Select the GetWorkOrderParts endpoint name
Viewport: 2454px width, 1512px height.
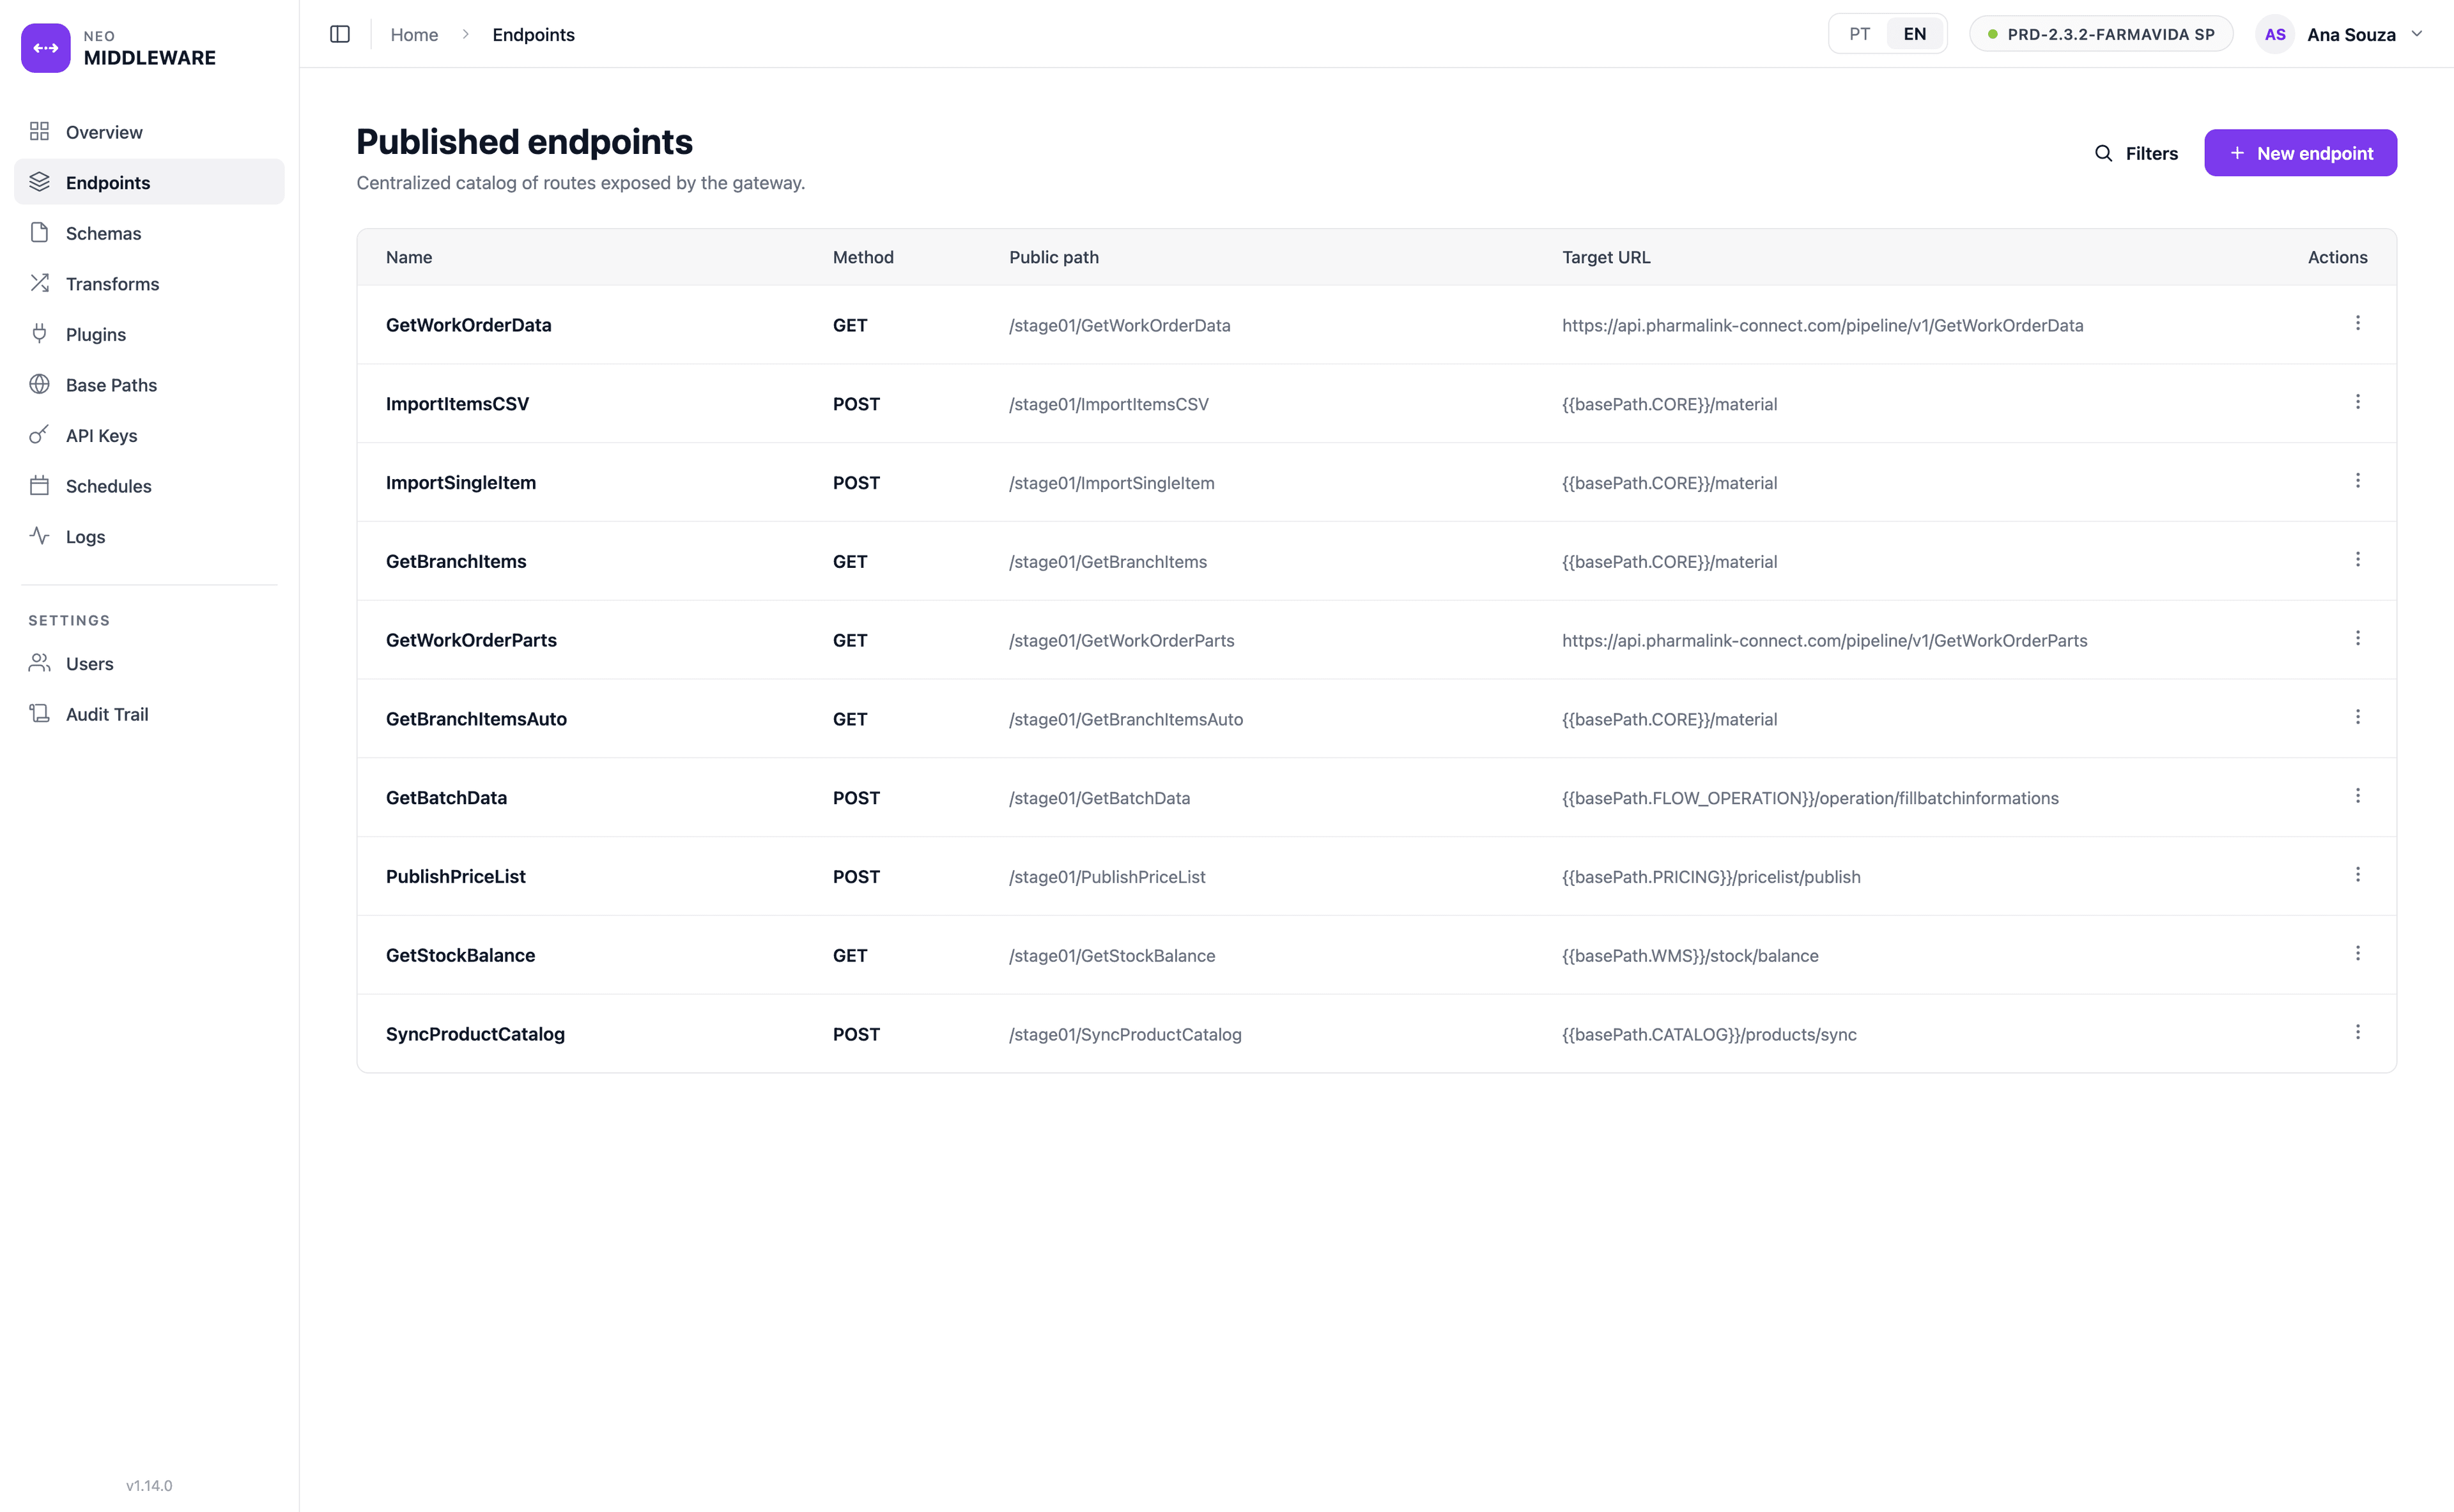coord(471,640)
